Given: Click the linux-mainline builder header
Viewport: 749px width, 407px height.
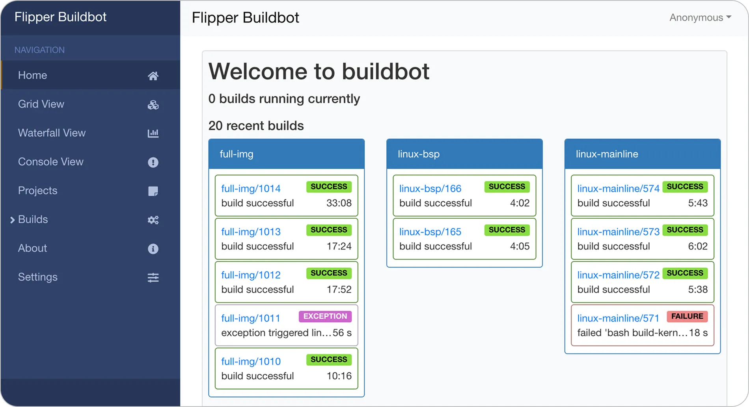Looking at the screenshot, I should tap(643, 154).
